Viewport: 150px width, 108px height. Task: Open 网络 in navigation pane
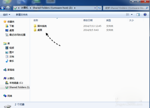click(x=10, y=96)
